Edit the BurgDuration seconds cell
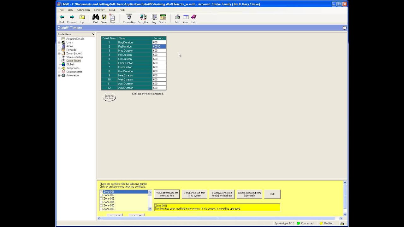The width and height of the screenshot is (404, 227). point(159,42)
